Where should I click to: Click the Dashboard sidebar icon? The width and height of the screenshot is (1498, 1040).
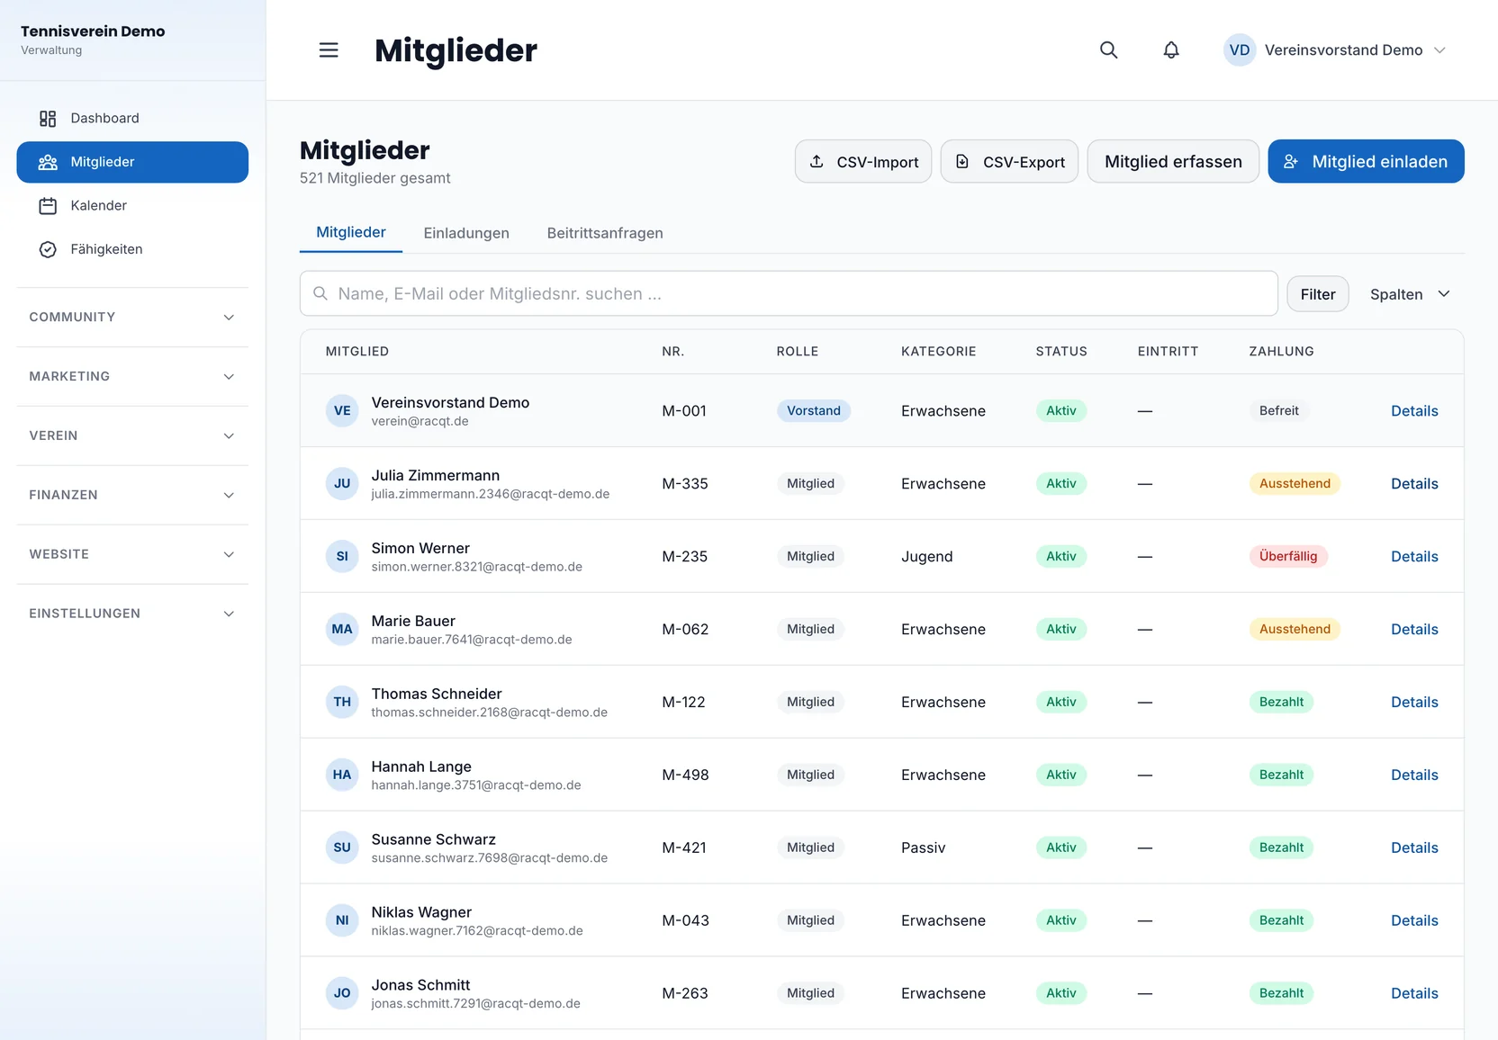coord(48,119)
